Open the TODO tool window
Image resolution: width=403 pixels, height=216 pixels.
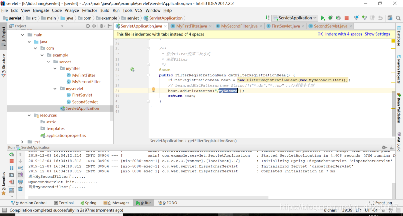click(168, 203)
